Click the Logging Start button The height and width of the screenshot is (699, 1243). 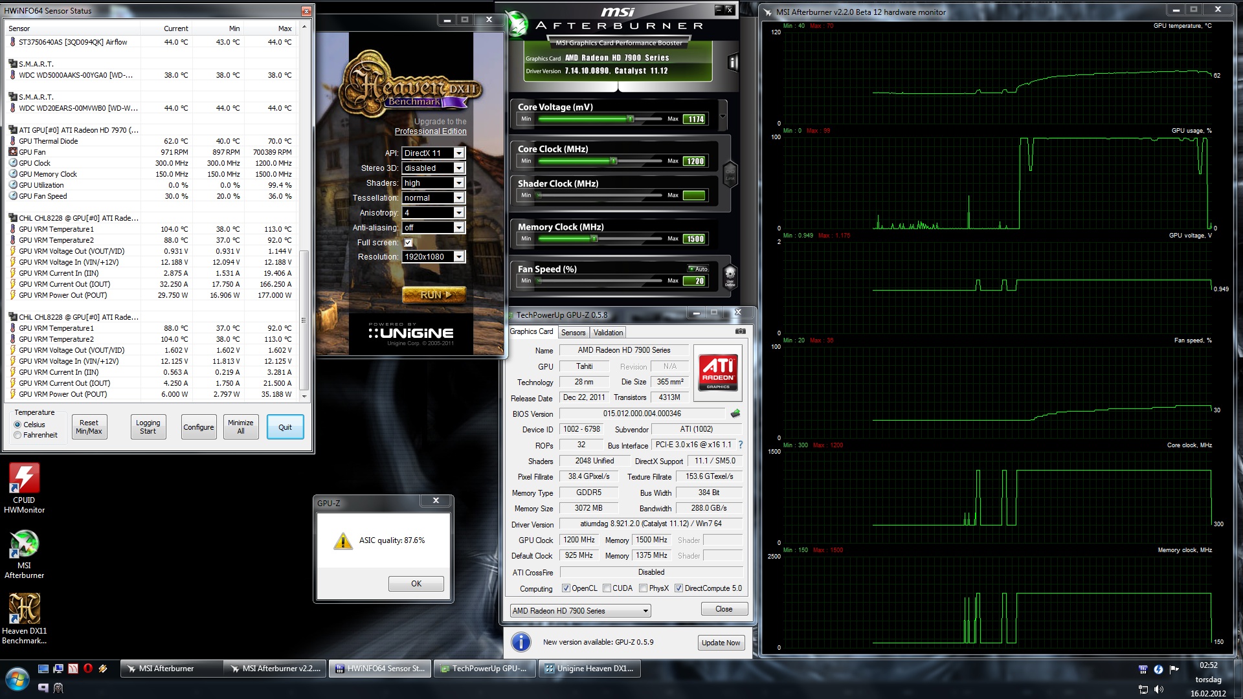(x=148, y=427)
